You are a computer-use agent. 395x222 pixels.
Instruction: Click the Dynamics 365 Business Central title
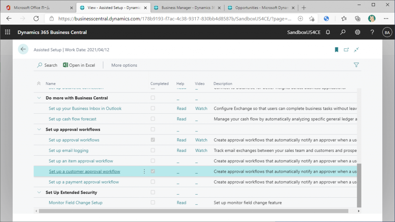(52, 32)
